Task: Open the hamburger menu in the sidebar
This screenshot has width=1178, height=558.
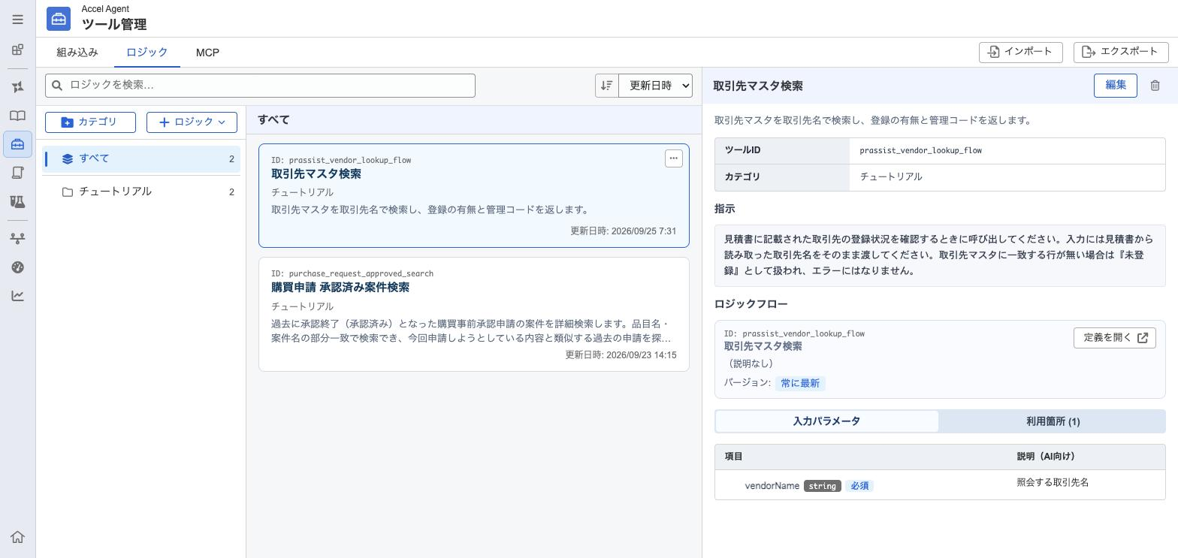Action: click(17, 20)
